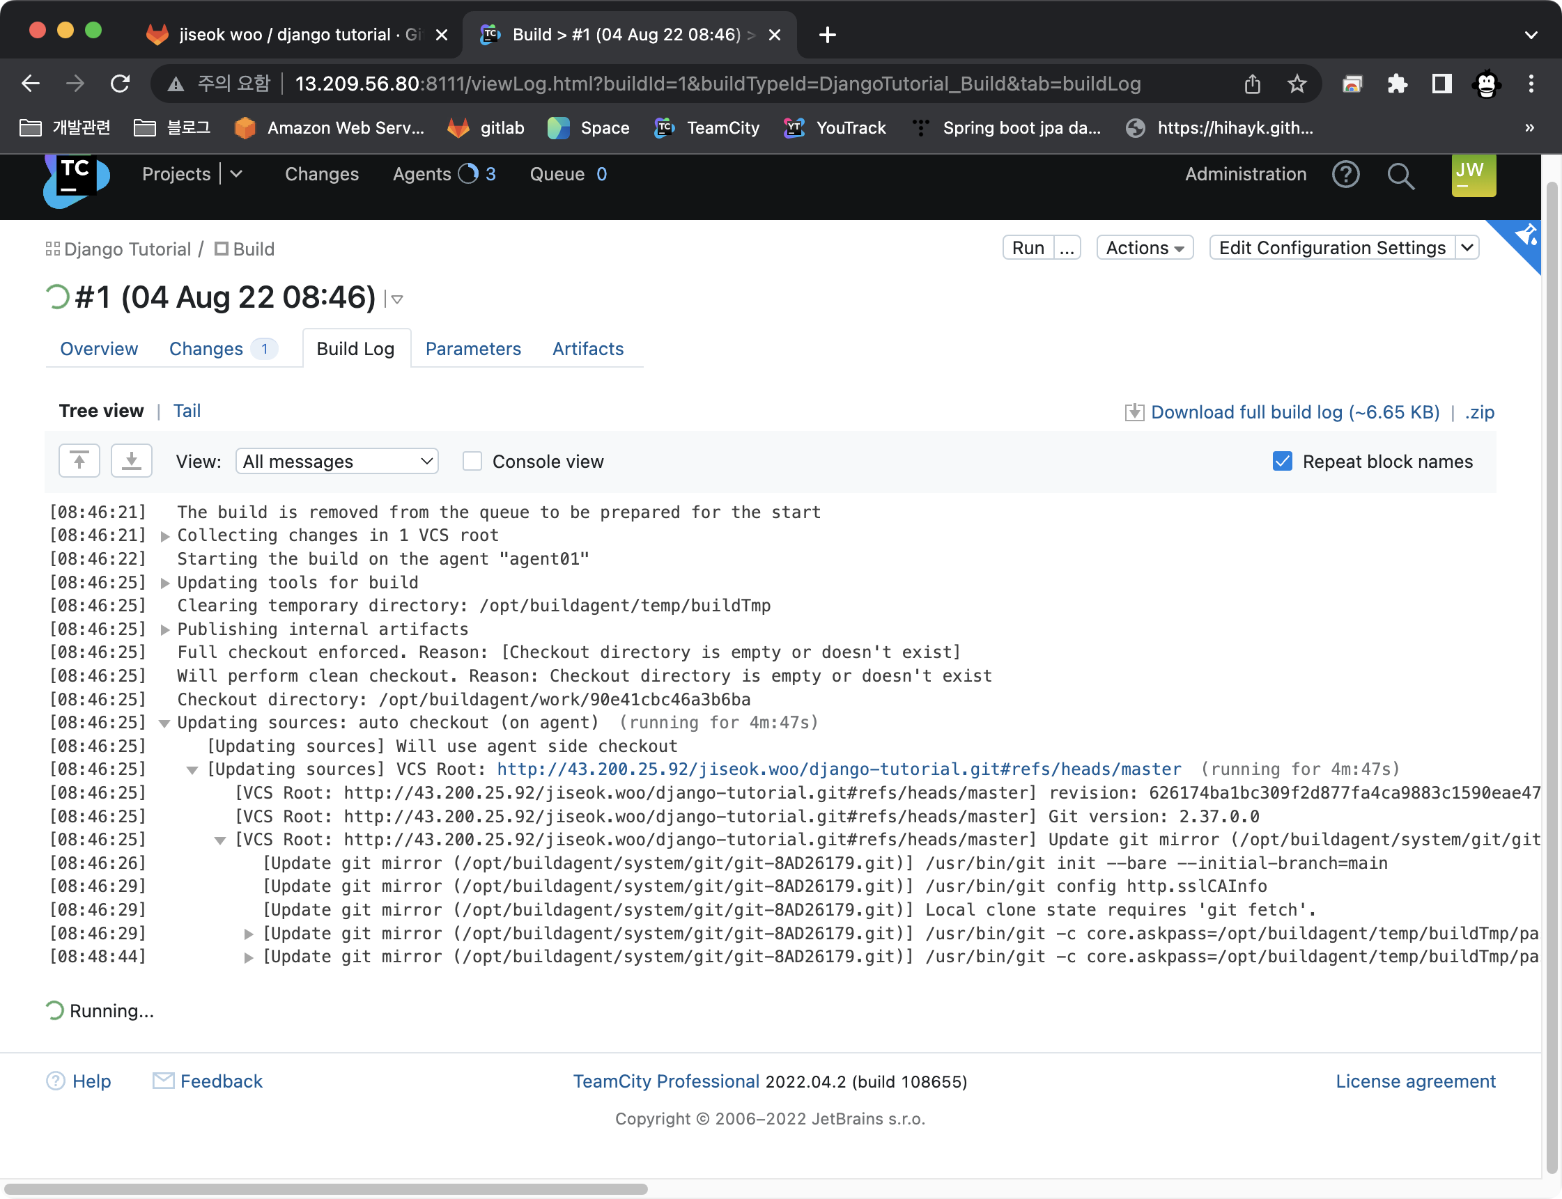Open the help question mark icon in header

tap(1345, 174)
